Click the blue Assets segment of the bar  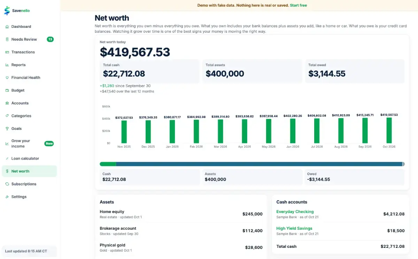(259, 164)
